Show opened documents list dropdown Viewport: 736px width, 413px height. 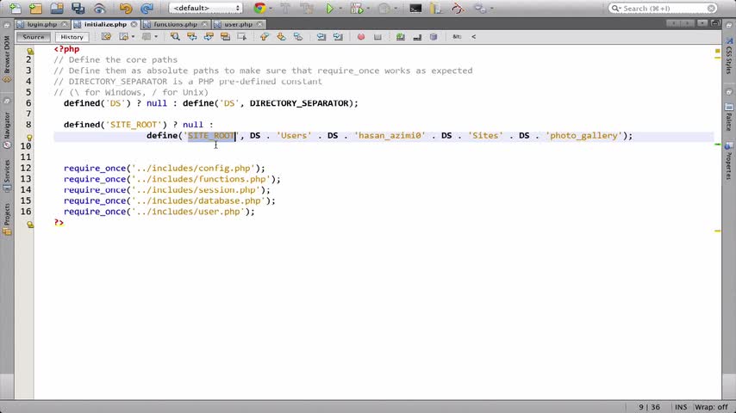[x=702, y=23]
